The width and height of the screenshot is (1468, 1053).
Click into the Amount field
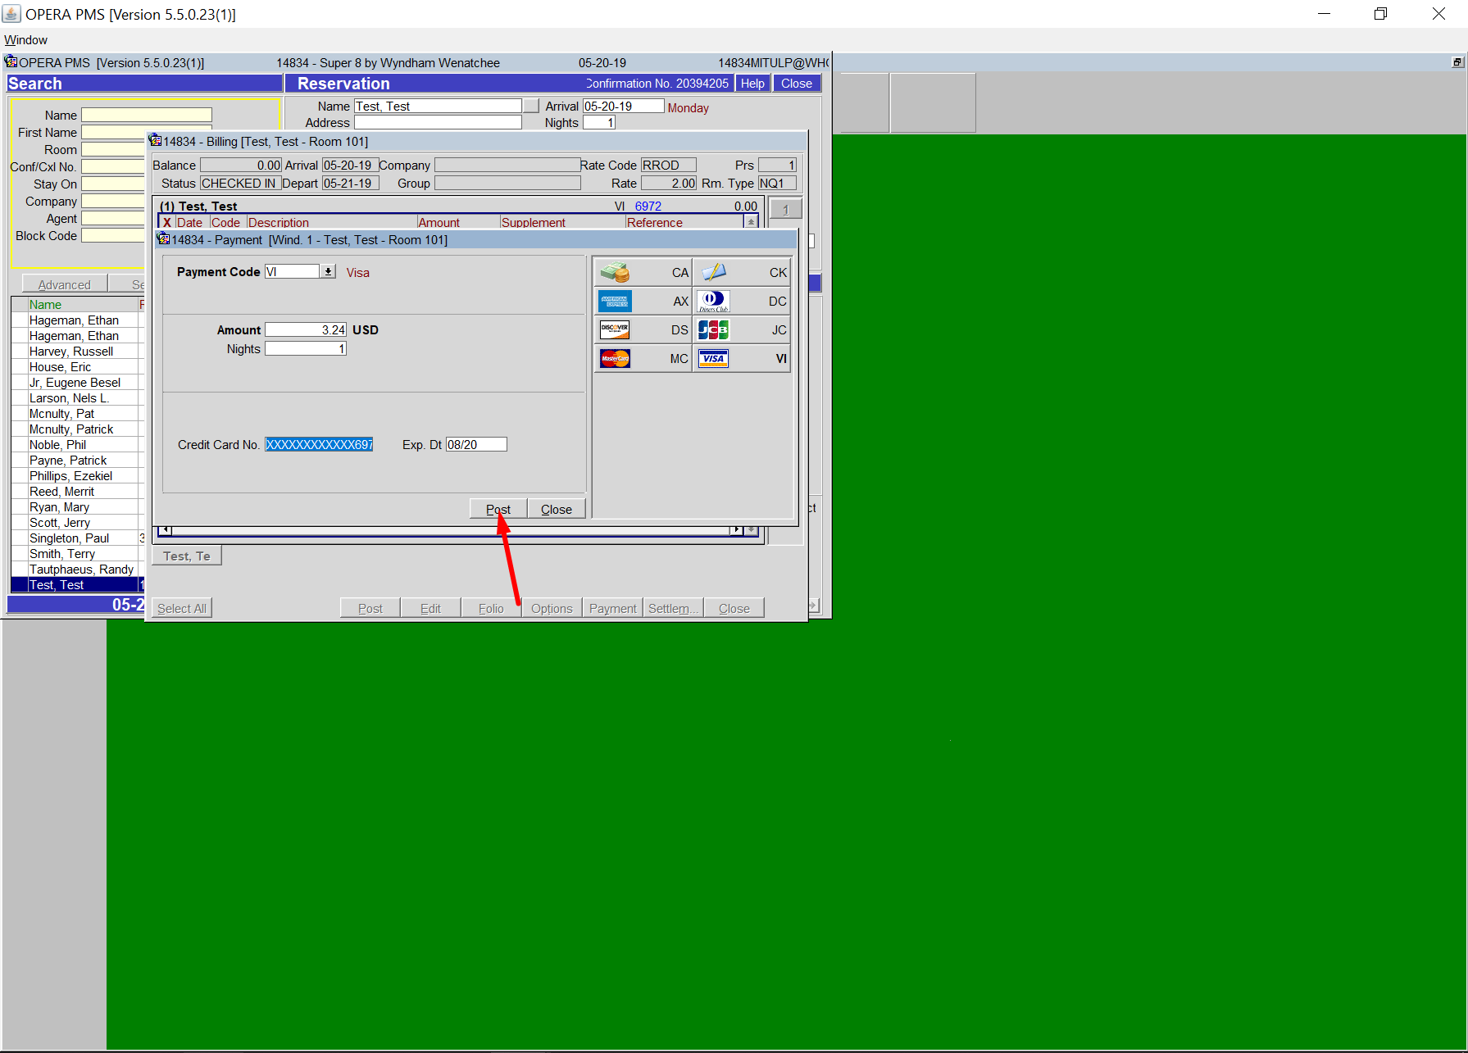pyautogui.click(x=305, y=330)
